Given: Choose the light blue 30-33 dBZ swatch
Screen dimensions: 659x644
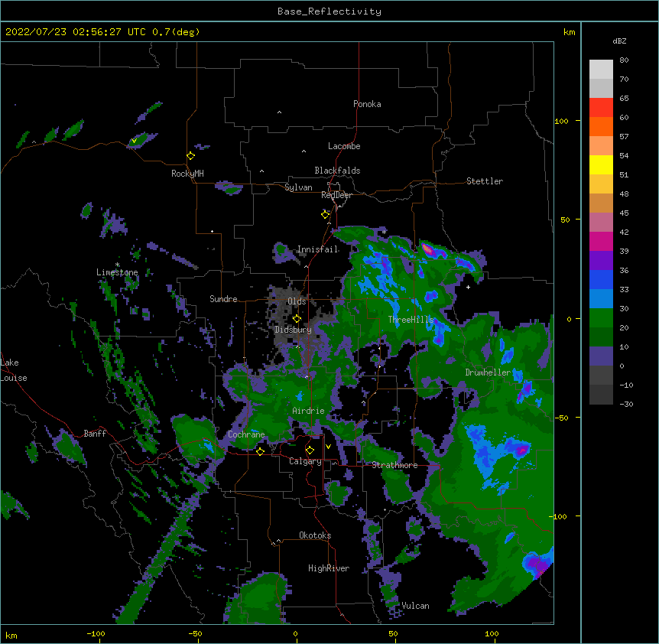Looking at the screenshot, I should (601, 299).
